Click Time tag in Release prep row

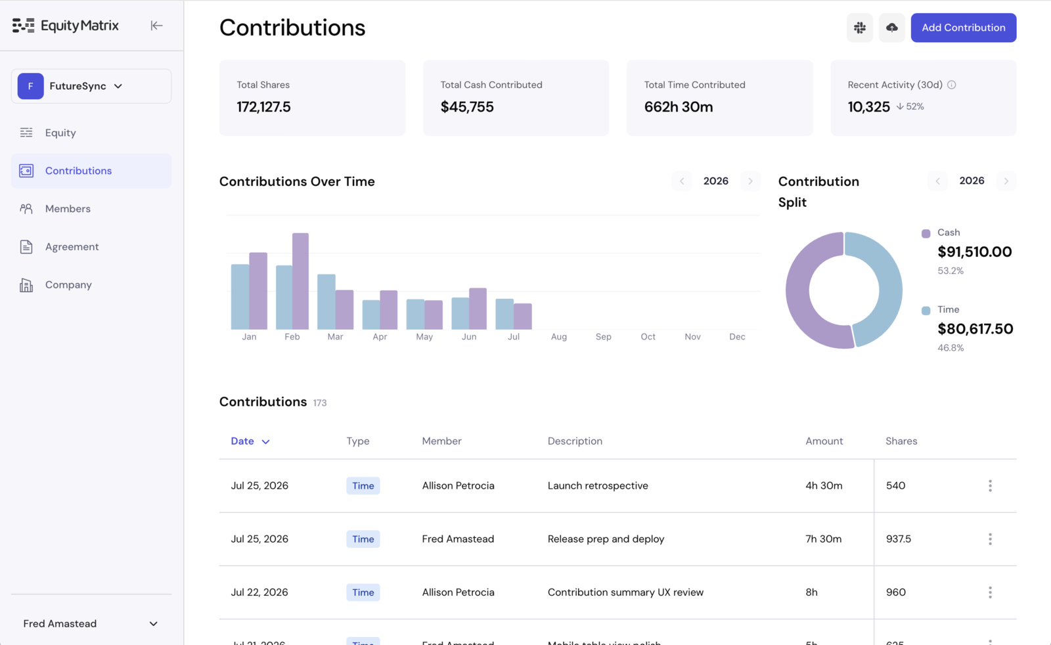363,539
